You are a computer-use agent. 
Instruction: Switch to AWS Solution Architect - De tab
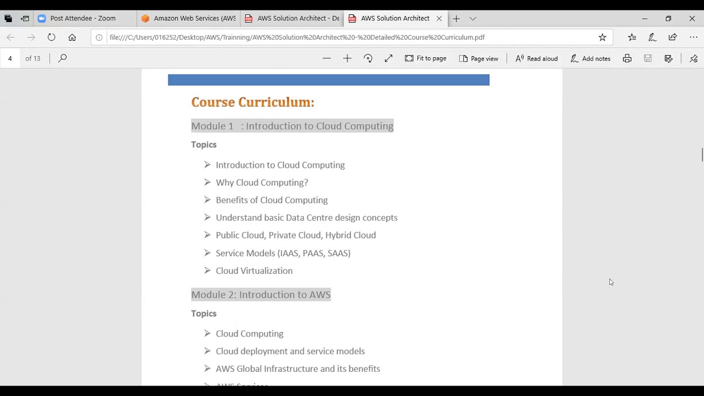coord(291,18)
